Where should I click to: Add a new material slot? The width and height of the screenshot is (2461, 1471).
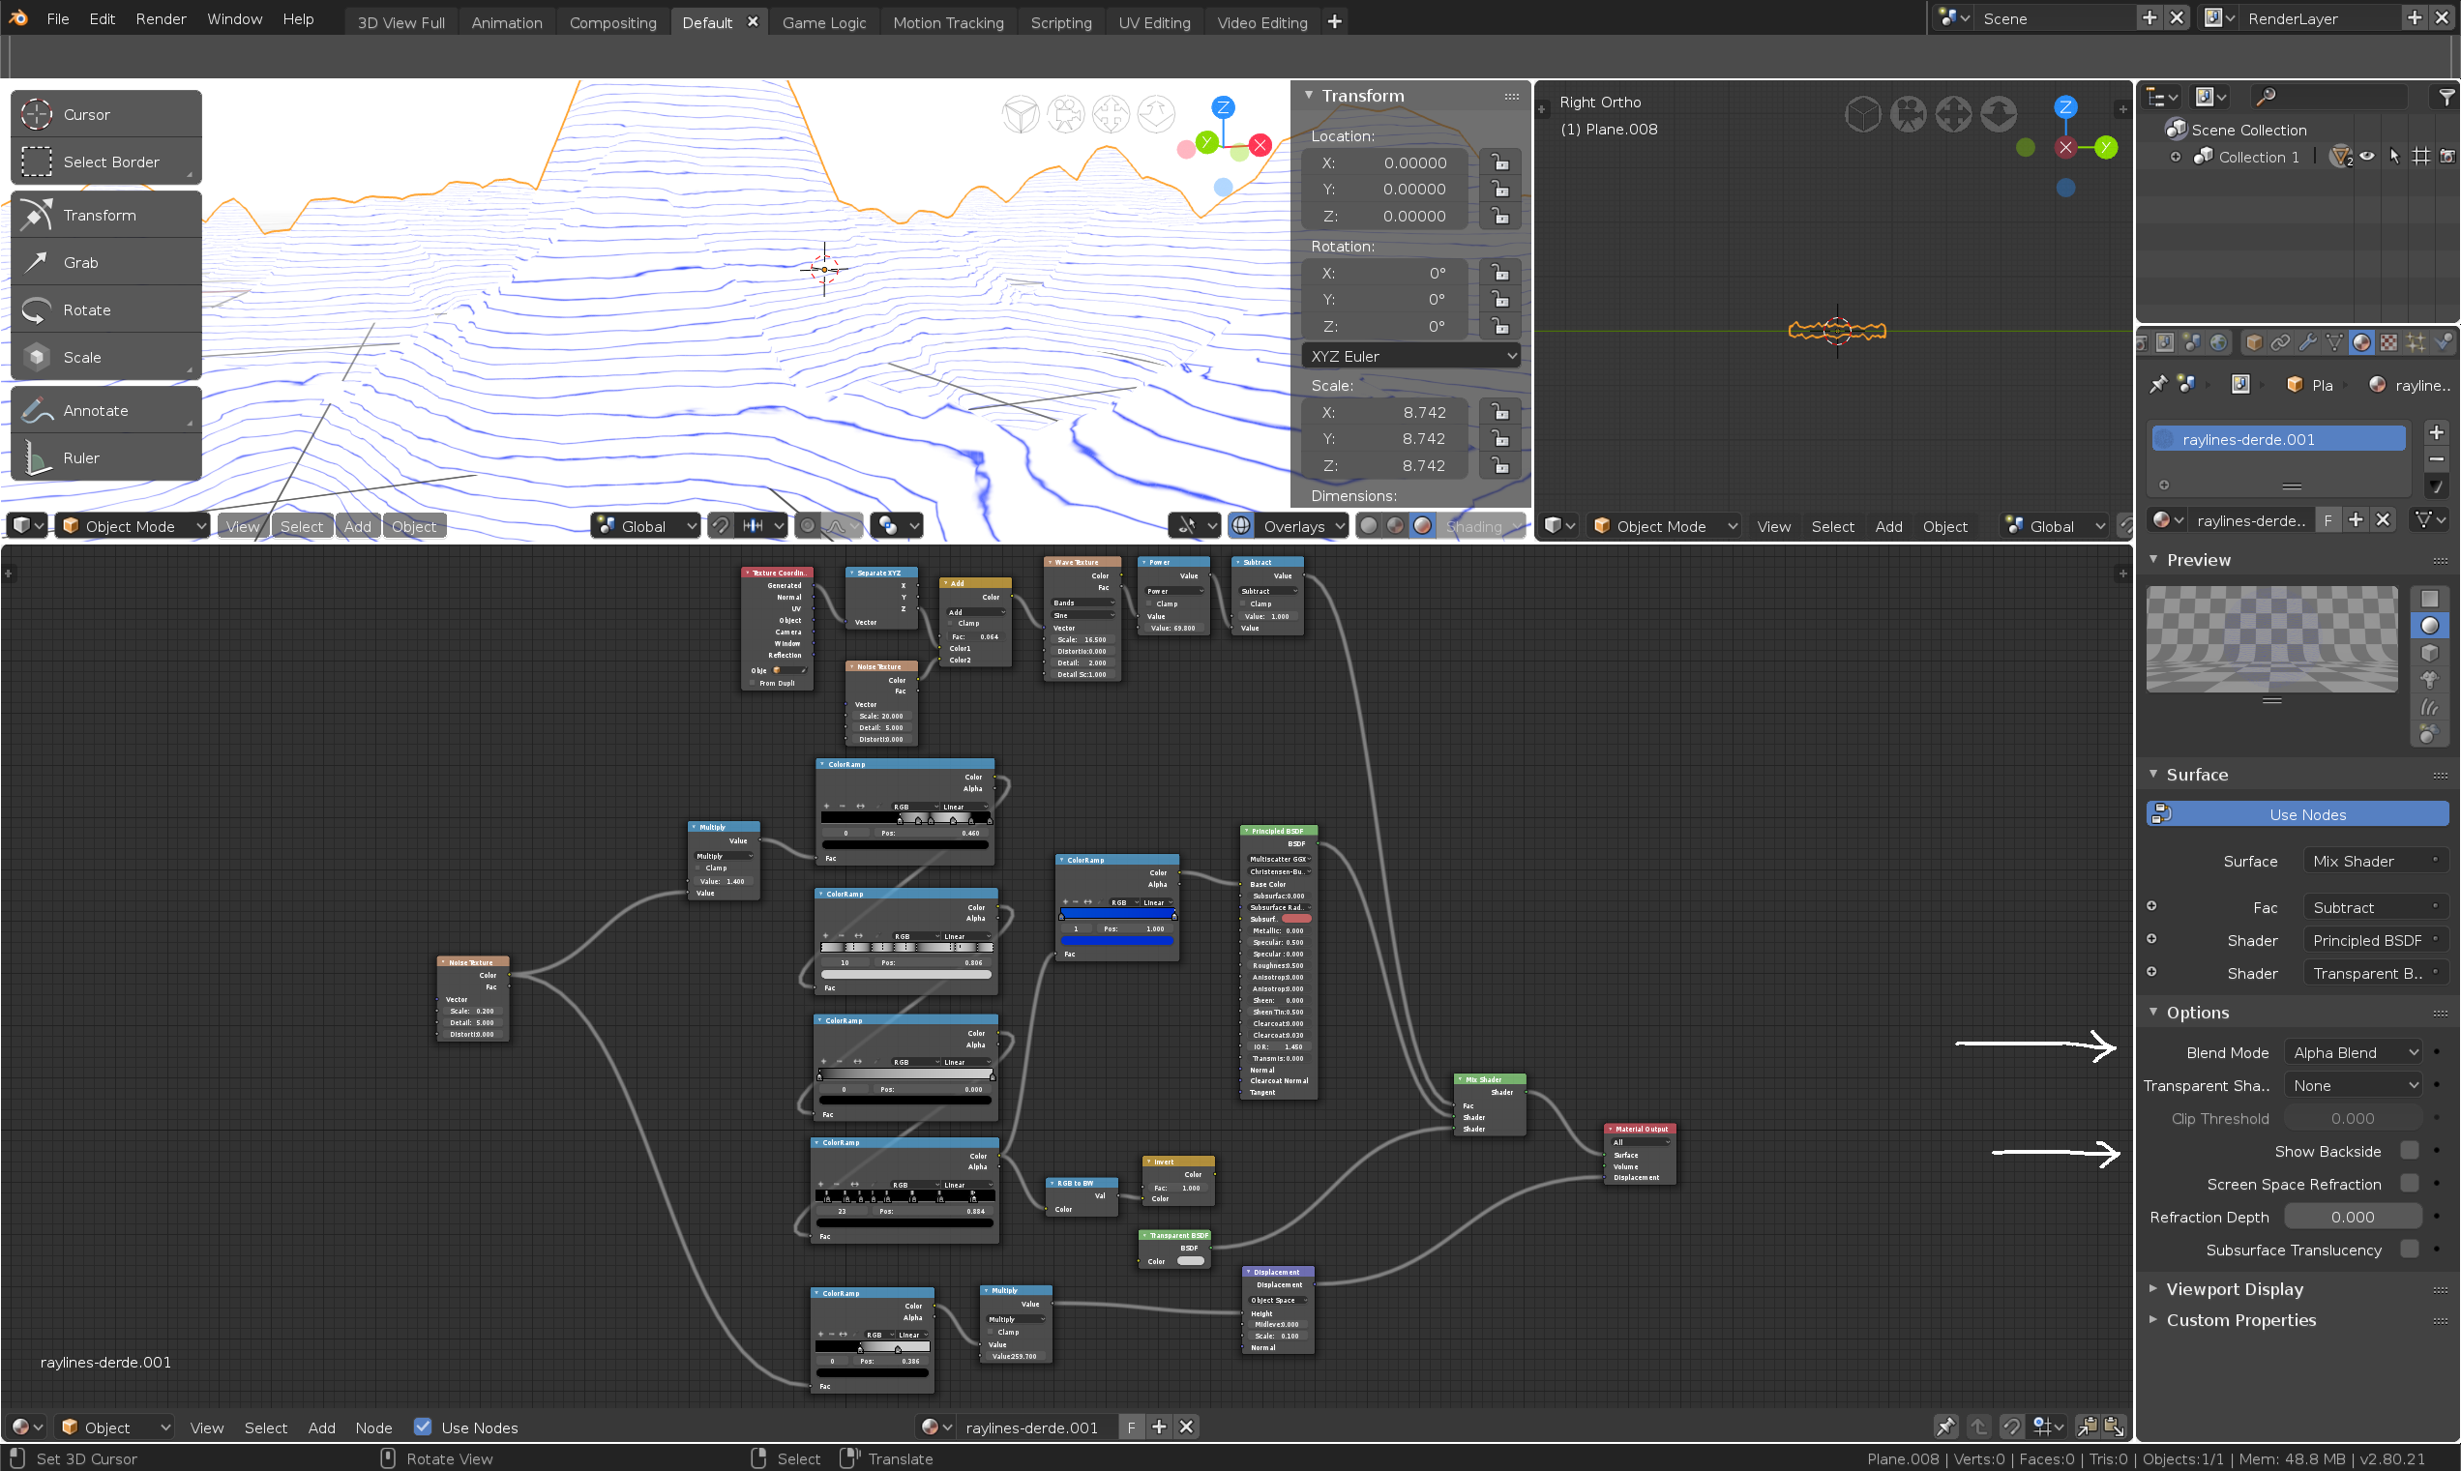(x=2436, y=433)
